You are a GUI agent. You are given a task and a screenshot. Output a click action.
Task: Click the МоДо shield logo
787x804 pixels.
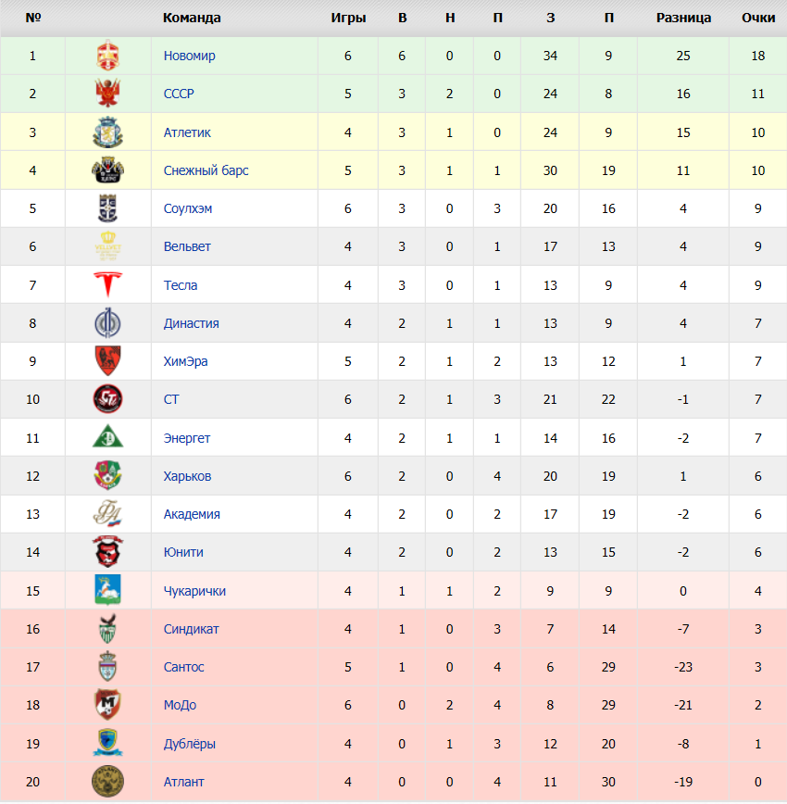[107, 705]
